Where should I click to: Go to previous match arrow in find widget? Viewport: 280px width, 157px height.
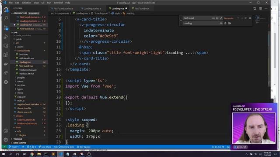[238, 18]
